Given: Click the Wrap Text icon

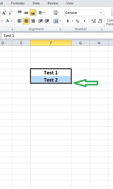Looking at the screenshot, I should [56, 13].
